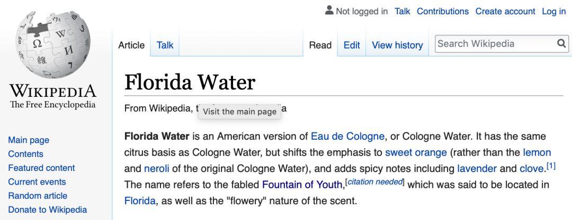Click the magnifying glass search icon
The width and height of the screenshot is (572, 220).
pos(561,44)
